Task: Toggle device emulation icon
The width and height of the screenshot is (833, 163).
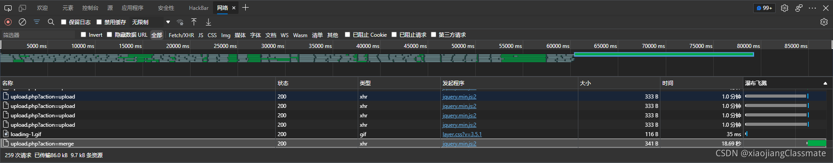Action: 22,8
